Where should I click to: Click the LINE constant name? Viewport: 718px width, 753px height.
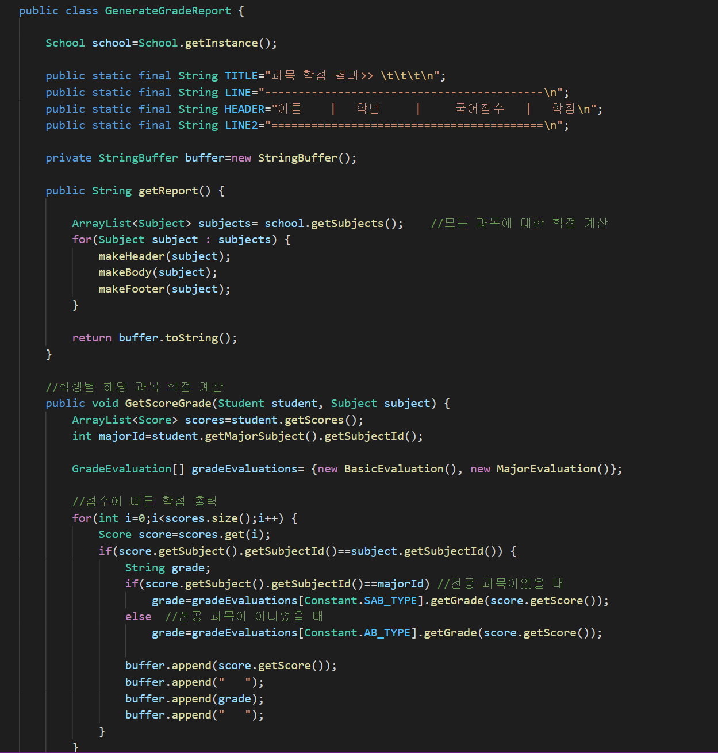238,93
